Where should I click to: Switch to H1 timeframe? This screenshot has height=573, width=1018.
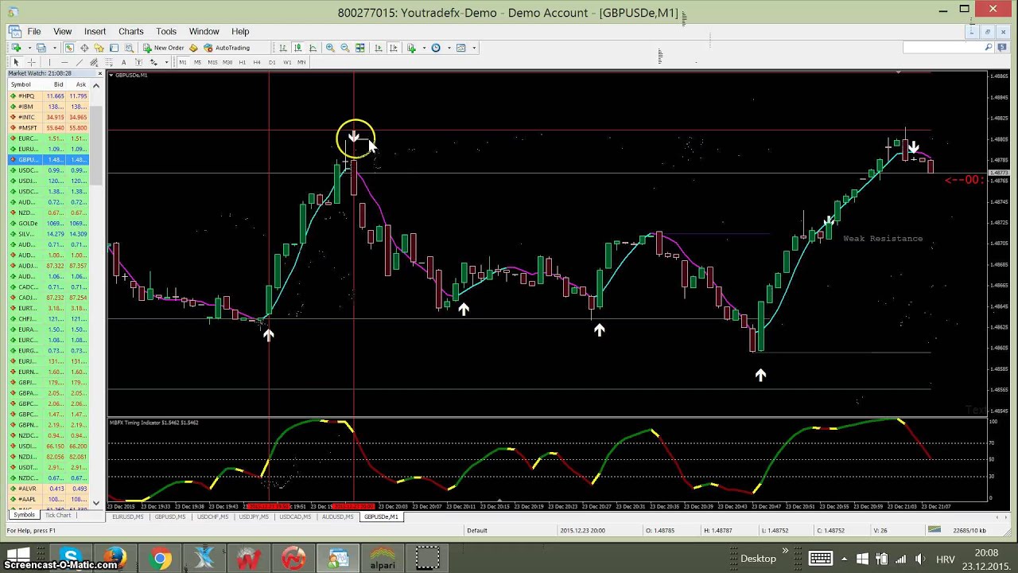(x=243, y=62)
